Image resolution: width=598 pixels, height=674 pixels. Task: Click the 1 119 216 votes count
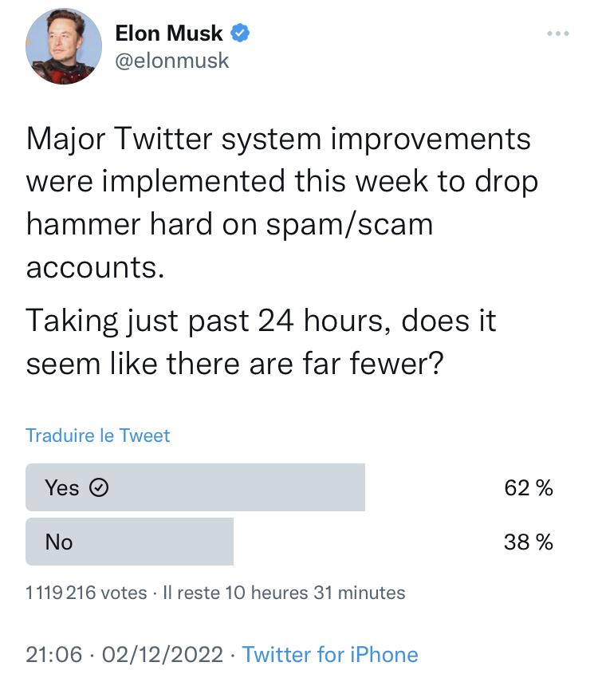[86, 593]
